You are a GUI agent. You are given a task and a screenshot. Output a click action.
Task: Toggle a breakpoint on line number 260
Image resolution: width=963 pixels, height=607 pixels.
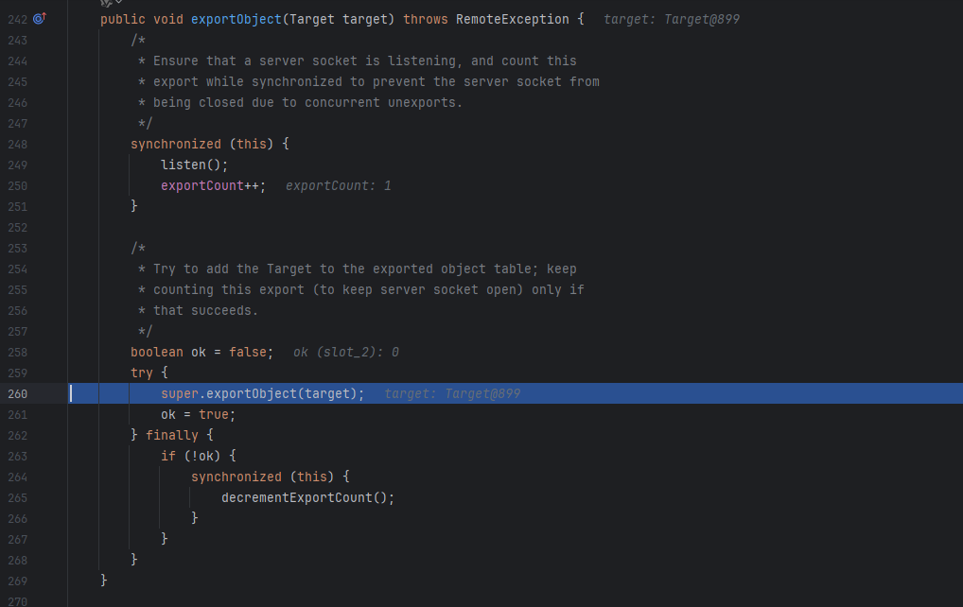17,394
